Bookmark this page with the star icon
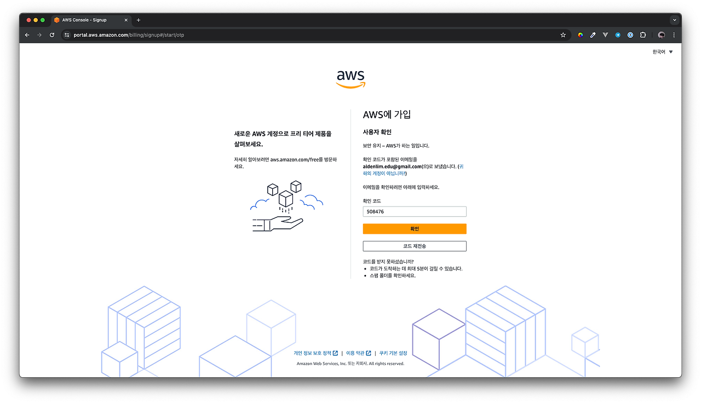Image resolution: width=701 pixels, height=403 pixels. pos(563,35)
